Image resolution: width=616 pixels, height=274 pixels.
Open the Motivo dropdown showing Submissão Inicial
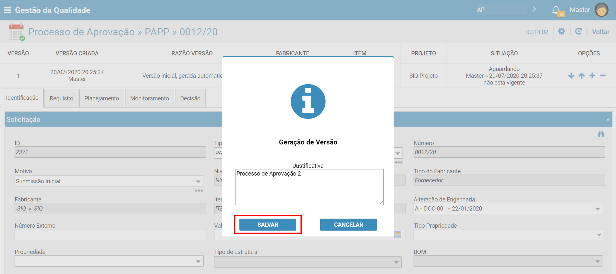click(109, 181)
